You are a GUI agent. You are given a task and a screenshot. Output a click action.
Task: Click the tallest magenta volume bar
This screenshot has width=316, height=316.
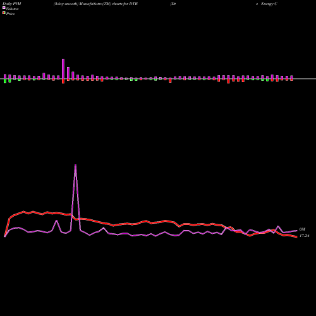[63, 69]
